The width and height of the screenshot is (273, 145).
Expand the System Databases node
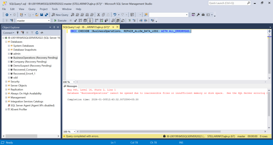coord(9,46)
